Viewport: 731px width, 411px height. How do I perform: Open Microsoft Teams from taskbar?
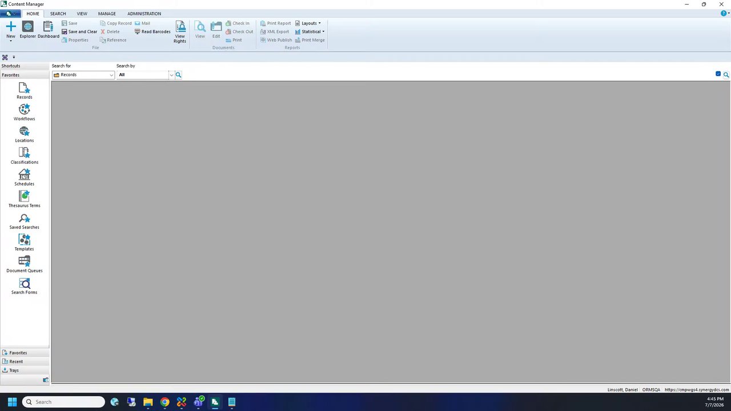[x=198, y=402]
